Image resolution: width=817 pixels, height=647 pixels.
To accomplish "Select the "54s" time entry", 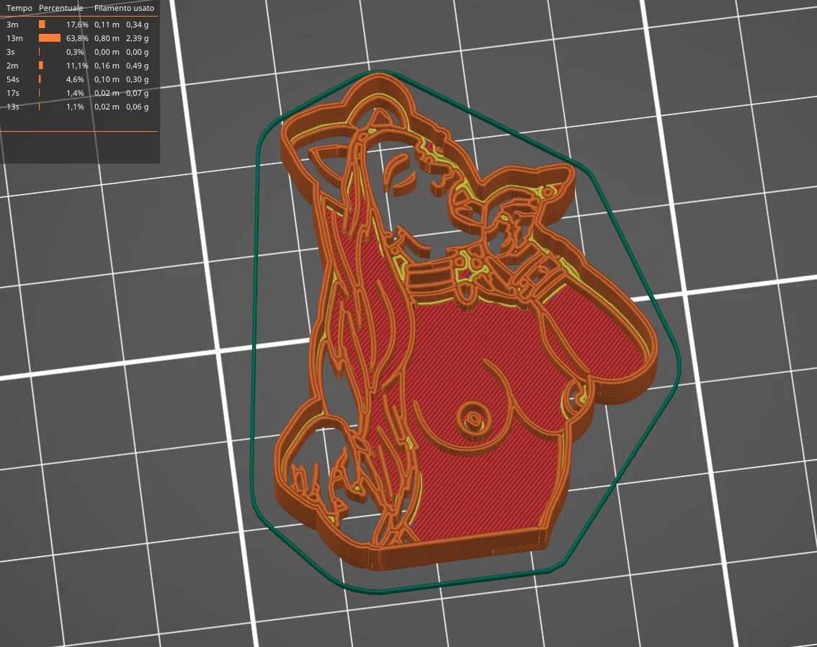I will (12, 79).
